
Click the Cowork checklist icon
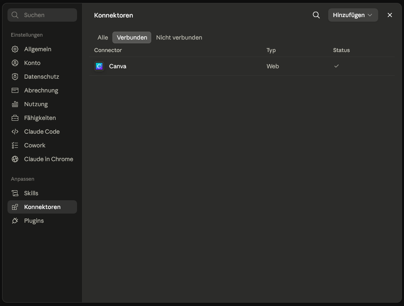point(15,145)
